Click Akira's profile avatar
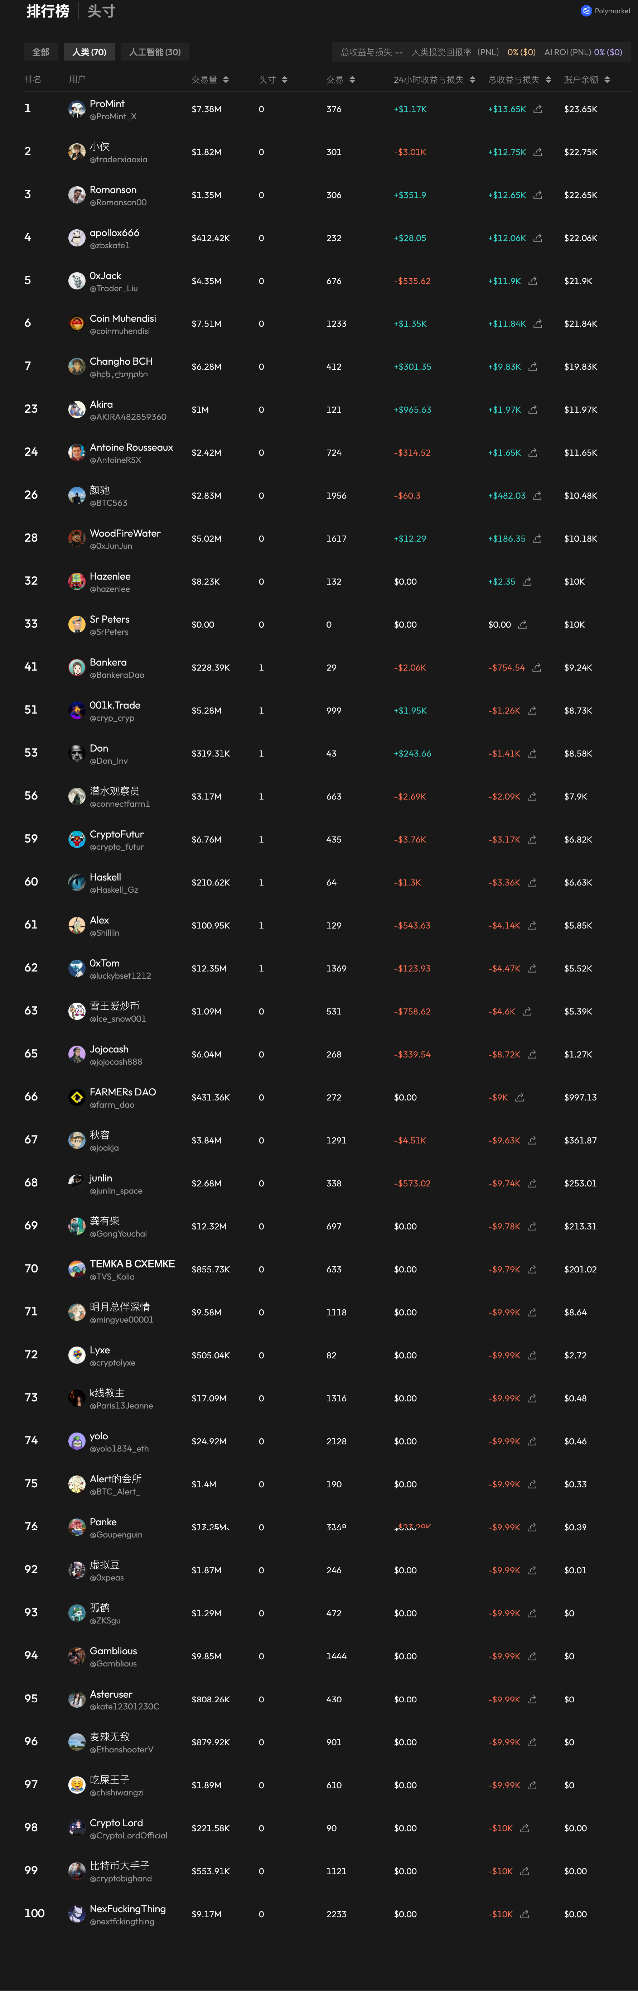 (77, 410)
